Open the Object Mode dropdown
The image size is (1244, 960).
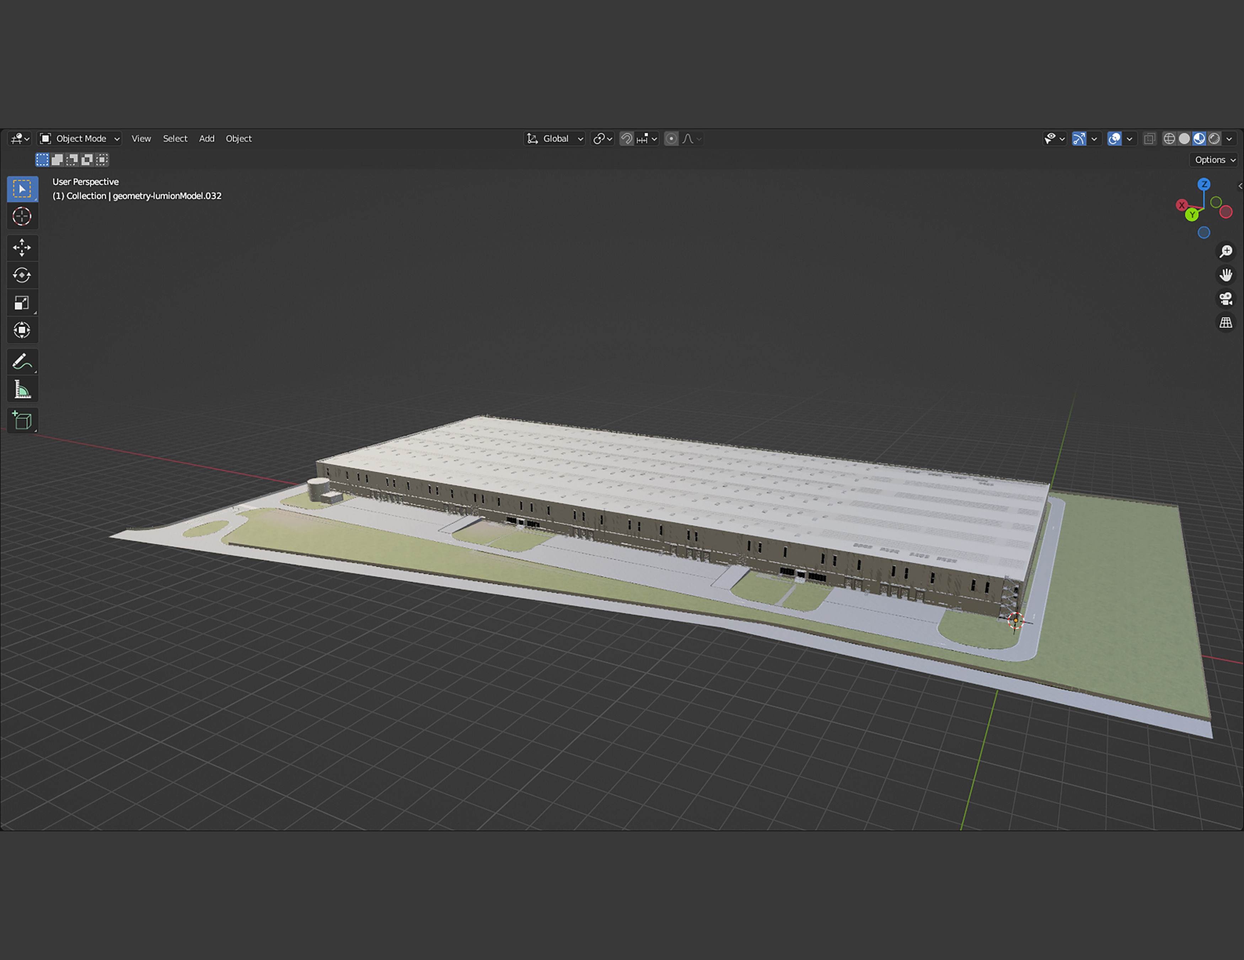[80, 138]
